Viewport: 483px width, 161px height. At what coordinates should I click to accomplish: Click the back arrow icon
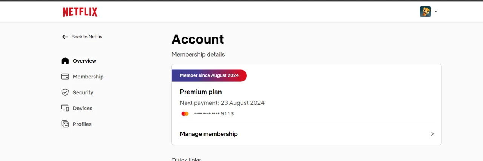[65, 37]
